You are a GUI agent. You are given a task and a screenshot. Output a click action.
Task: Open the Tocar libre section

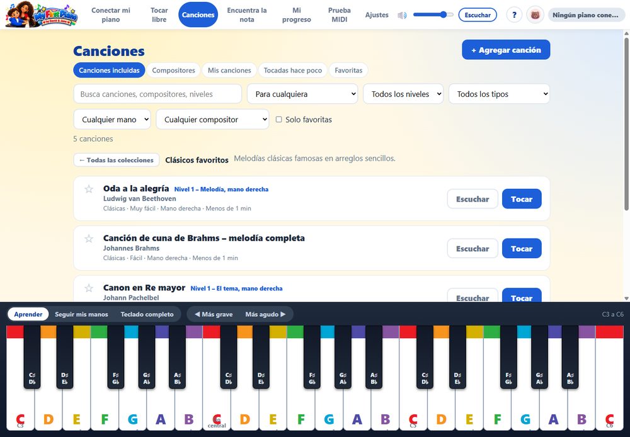coord(159,15)
